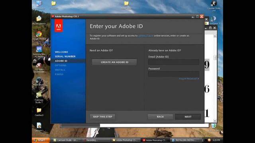
Task: Click the Skip This Step button
Action: [x=102, y=117]
